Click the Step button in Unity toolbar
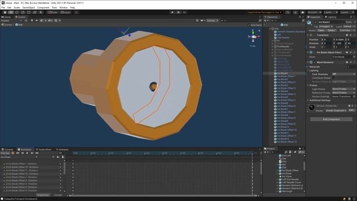Image resolution: width=357 pixels, height=201 pixels. pos(185,12)
